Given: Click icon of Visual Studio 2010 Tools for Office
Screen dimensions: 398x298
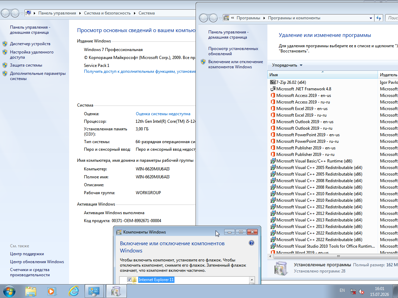Looking at the screenshot, I should 273,246.
